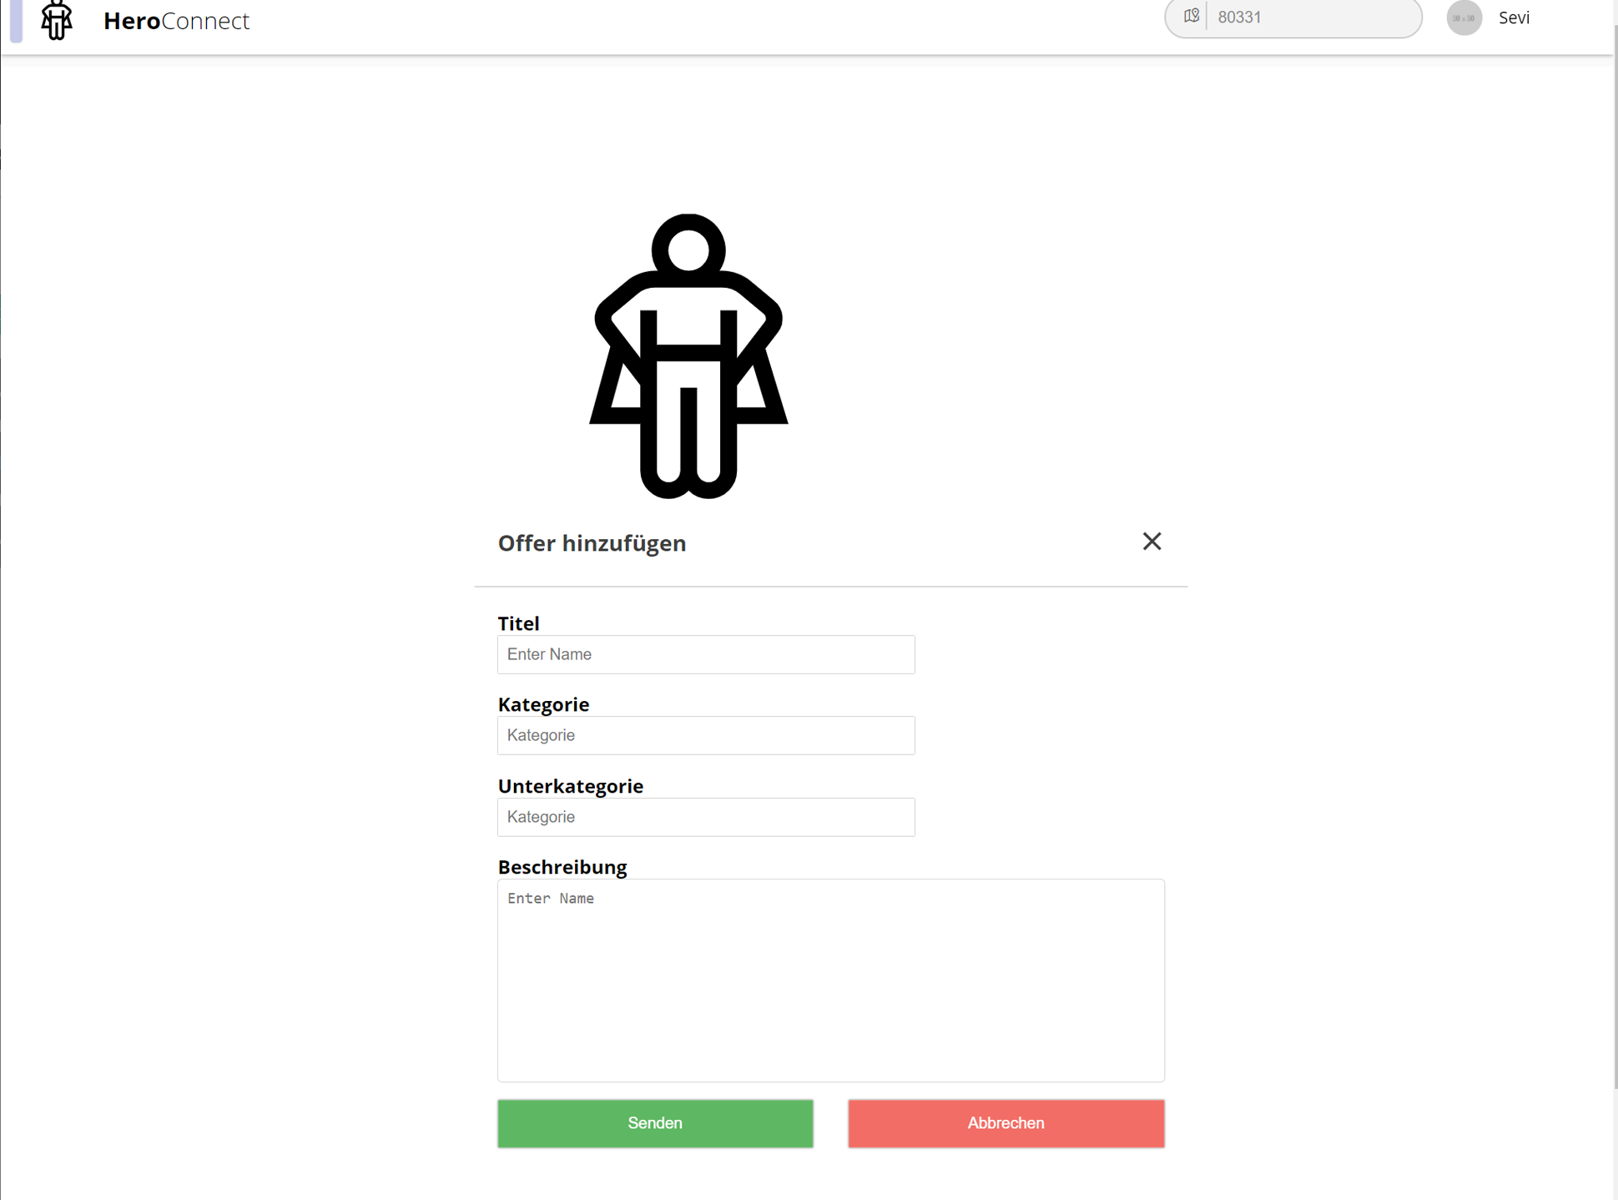Click the purple bar left of the logo
The image size is (1618, 1200).
pos(16,20)
